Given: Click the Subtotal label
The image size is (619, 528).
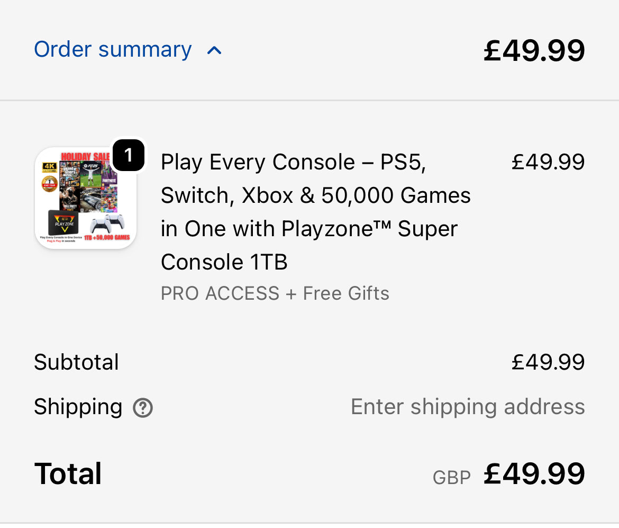Looking at the screenshot, I should click(76, 362).
